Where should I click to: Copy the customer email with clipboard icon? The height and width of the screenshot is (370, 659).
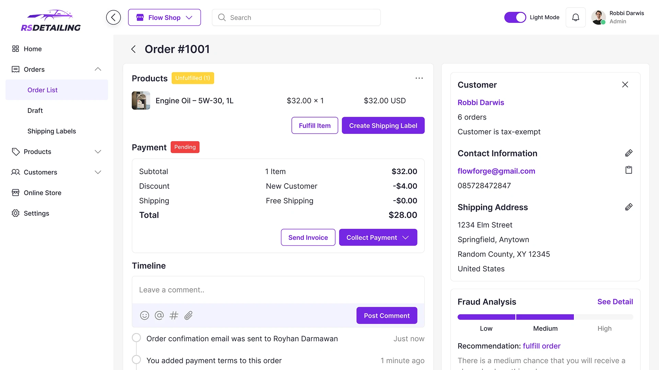point(629,170)
